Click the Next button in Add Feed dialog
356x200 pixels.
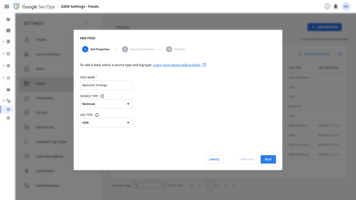coord(268,159)
